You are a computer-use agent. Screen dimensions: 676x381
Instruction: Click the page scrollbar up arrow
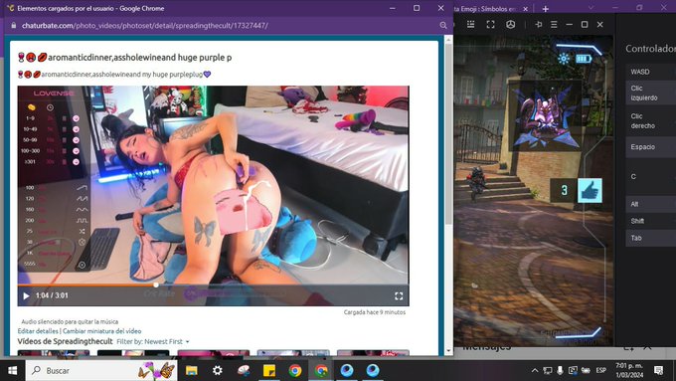(448, 39)
